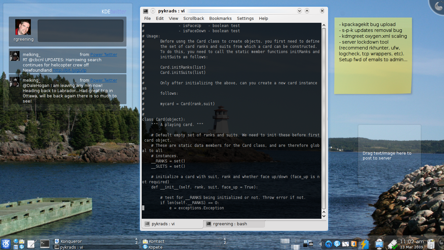Open KMail via its envelope tray icon
The image size is (444, 250).
345,244
